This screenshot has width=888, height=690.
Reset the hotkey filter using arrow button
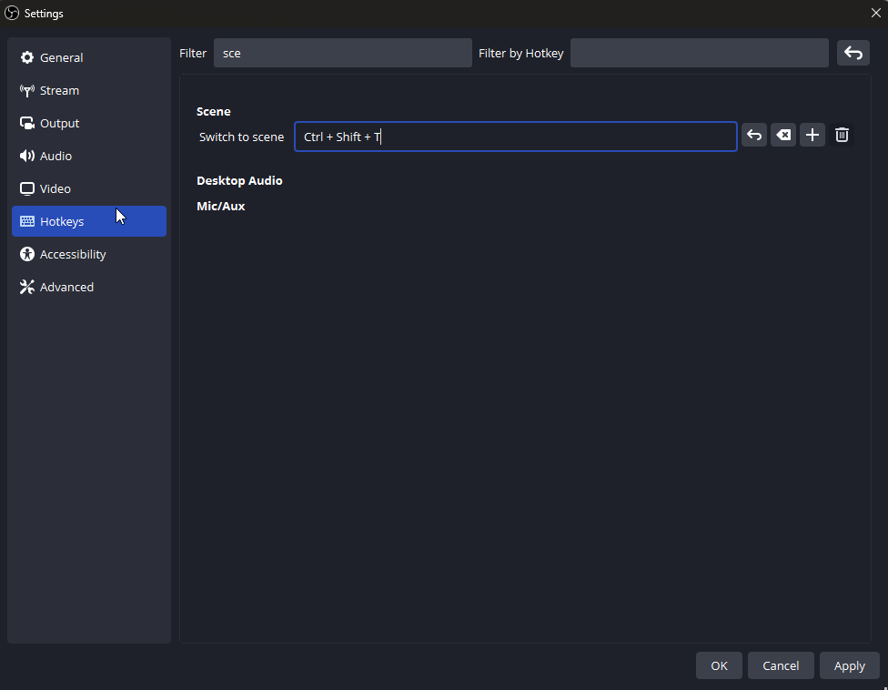[853, 53]
